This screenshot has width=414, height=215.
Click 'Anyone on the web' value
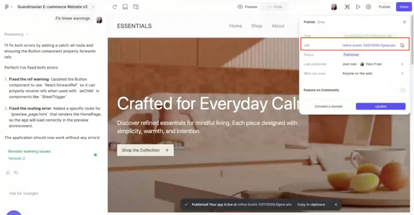[357, 73]
